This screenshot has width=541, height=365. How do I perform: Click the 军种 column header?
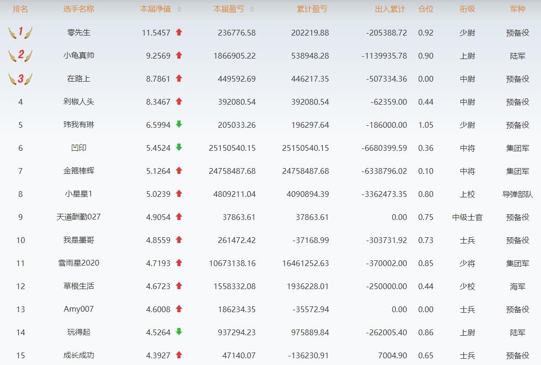(x=517, y=9)
